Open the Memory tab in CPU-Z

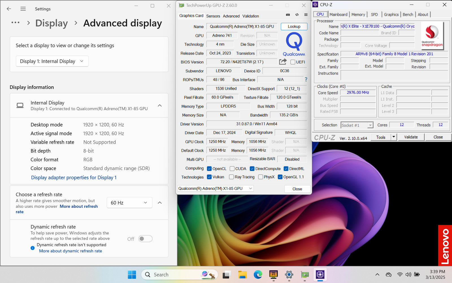(x=358, y=14)
